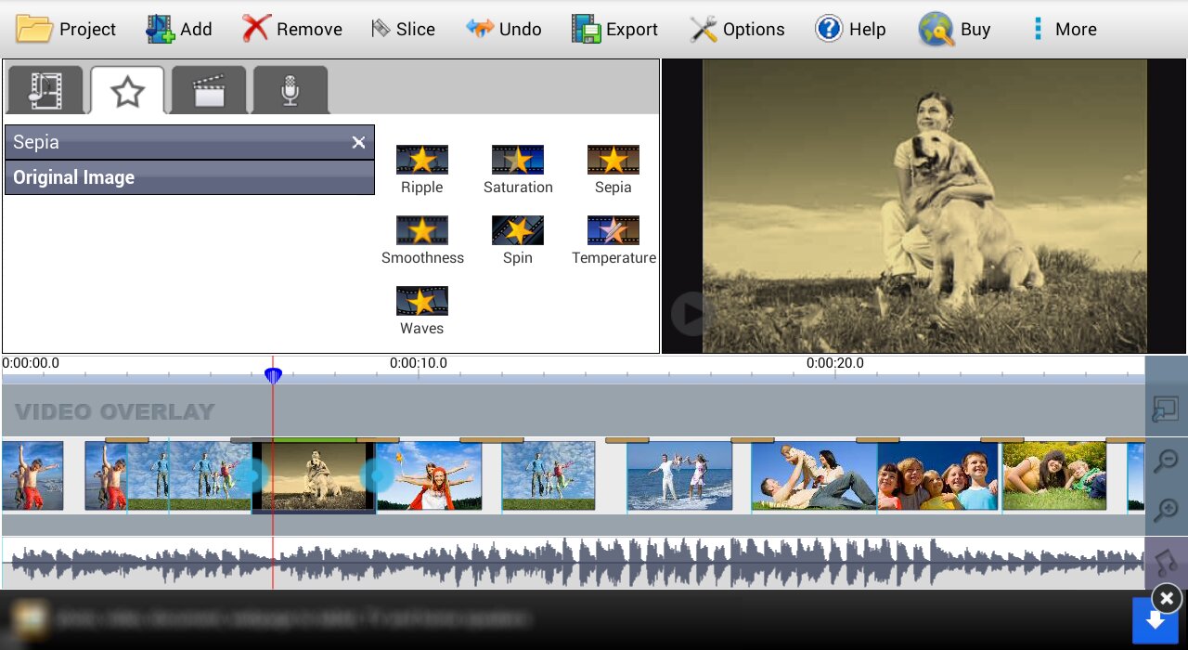Add the Spin effect

(517, 231)
